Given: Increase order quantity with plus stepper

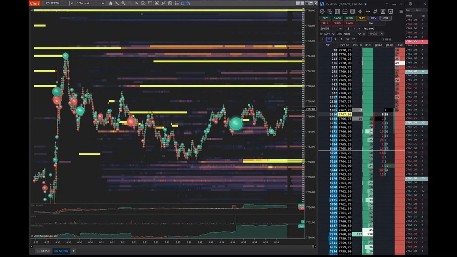Looking at the screenshot, I should [359, 29].
